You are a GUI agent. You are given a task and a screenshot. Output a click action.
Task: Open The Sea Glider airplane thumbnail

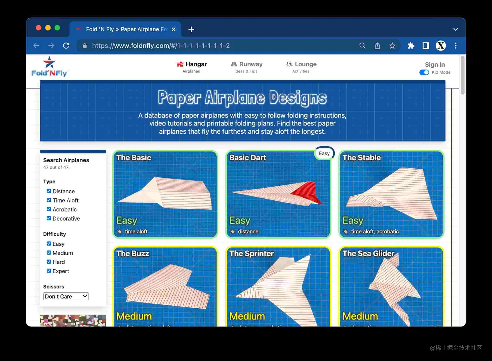[390, 286]
